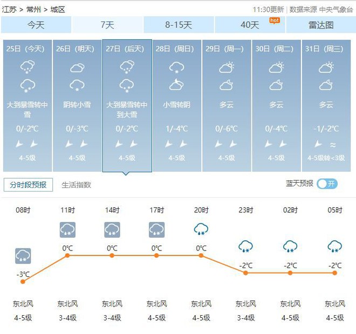
Task: Click 14时 sleet weather icon
Action: point(112,229)
